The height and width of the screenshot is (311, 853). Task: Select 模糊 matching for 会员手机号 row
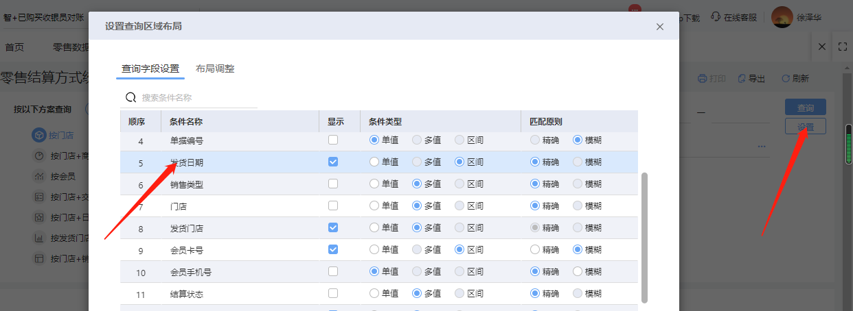click(x=578, y=272)
